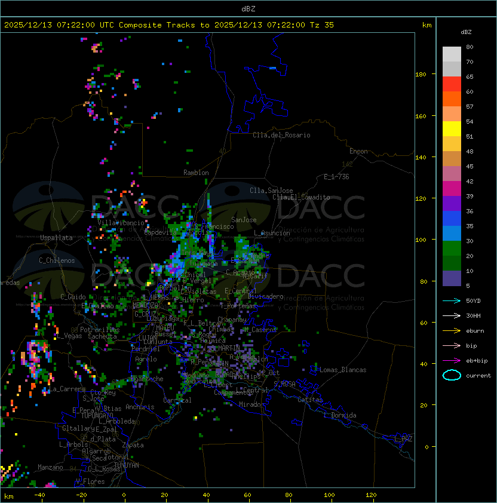Click the 'Tz 35' value in header
The height and width of the screenshot is (503, 497).
tap(322, 25)
